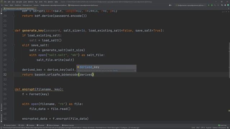Open the Refactor menu
The height and width of the screenshot is (129, 230).
pos(31,2)
